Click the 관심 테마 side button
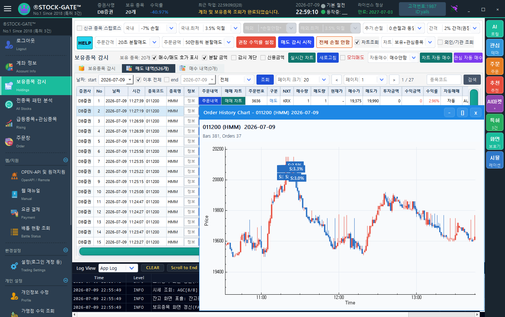 495,48
